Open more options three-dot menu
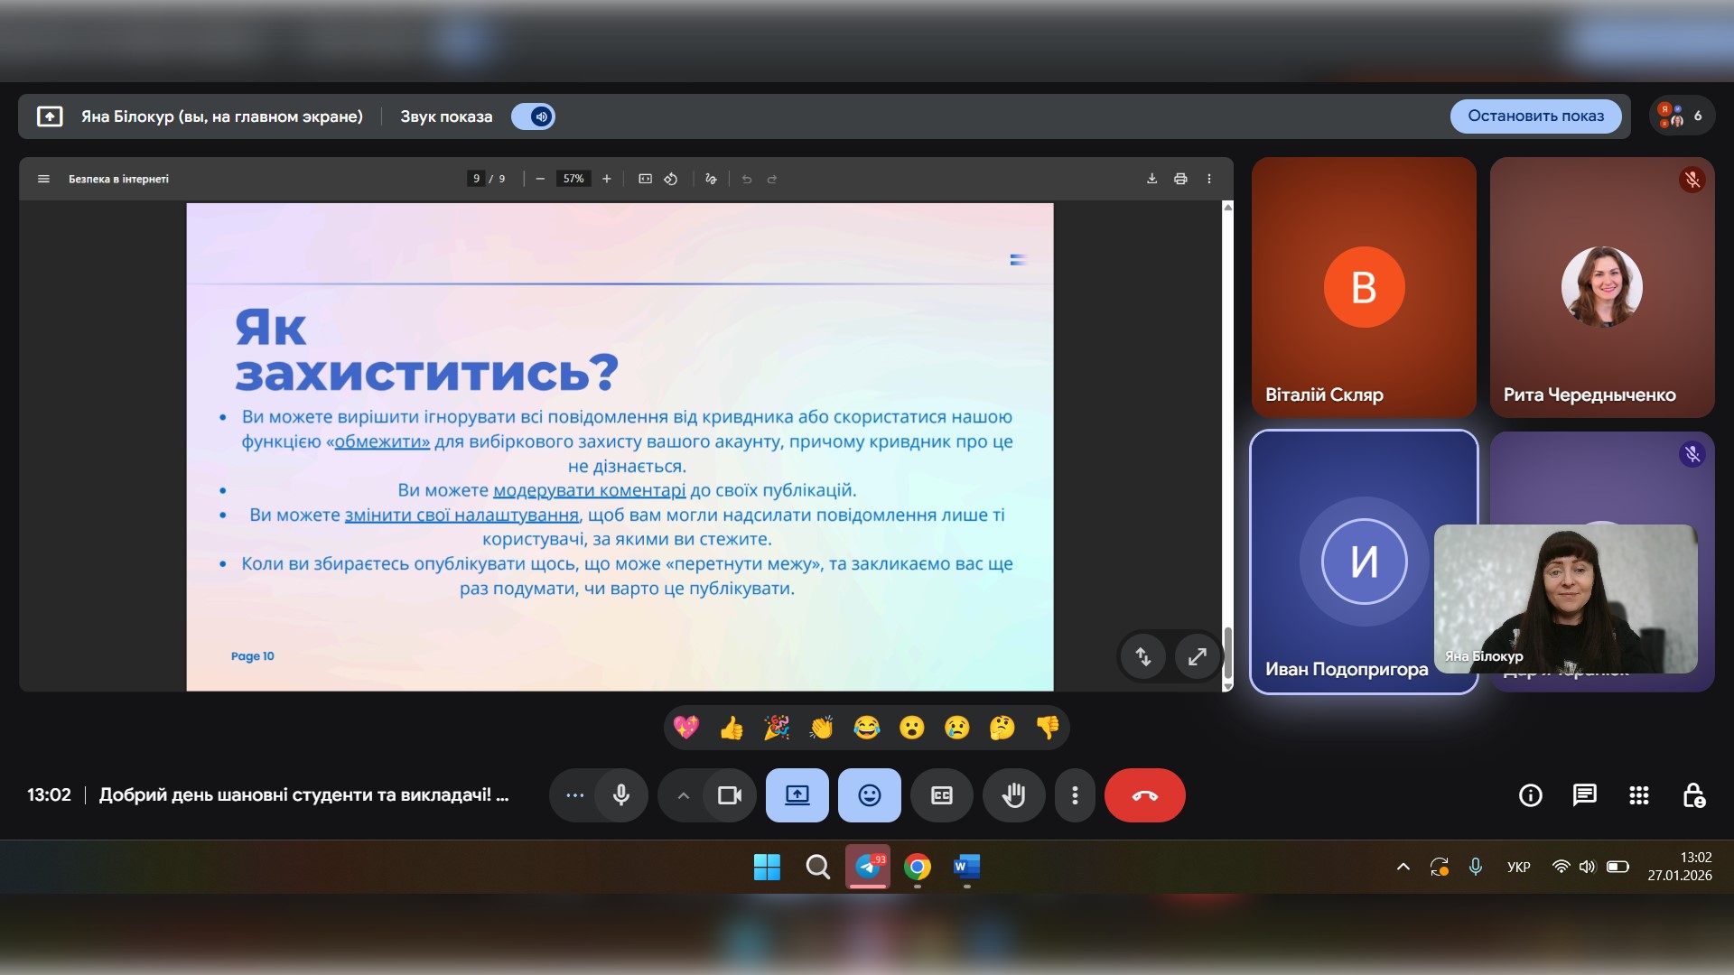This screenshot has height=975, width=1734. point(1074,795)
